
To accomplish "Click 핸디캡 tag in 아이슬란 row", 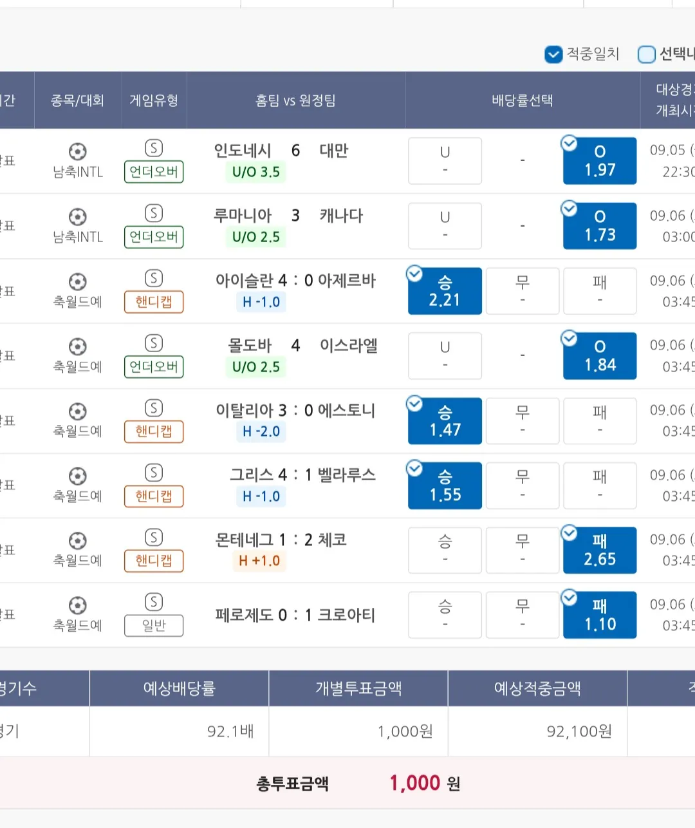I will click(x=154, y=302).
